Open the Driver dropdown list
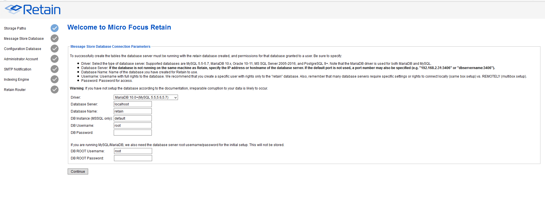545x206 pixels. pyautogui.click(x=146, y=97)
